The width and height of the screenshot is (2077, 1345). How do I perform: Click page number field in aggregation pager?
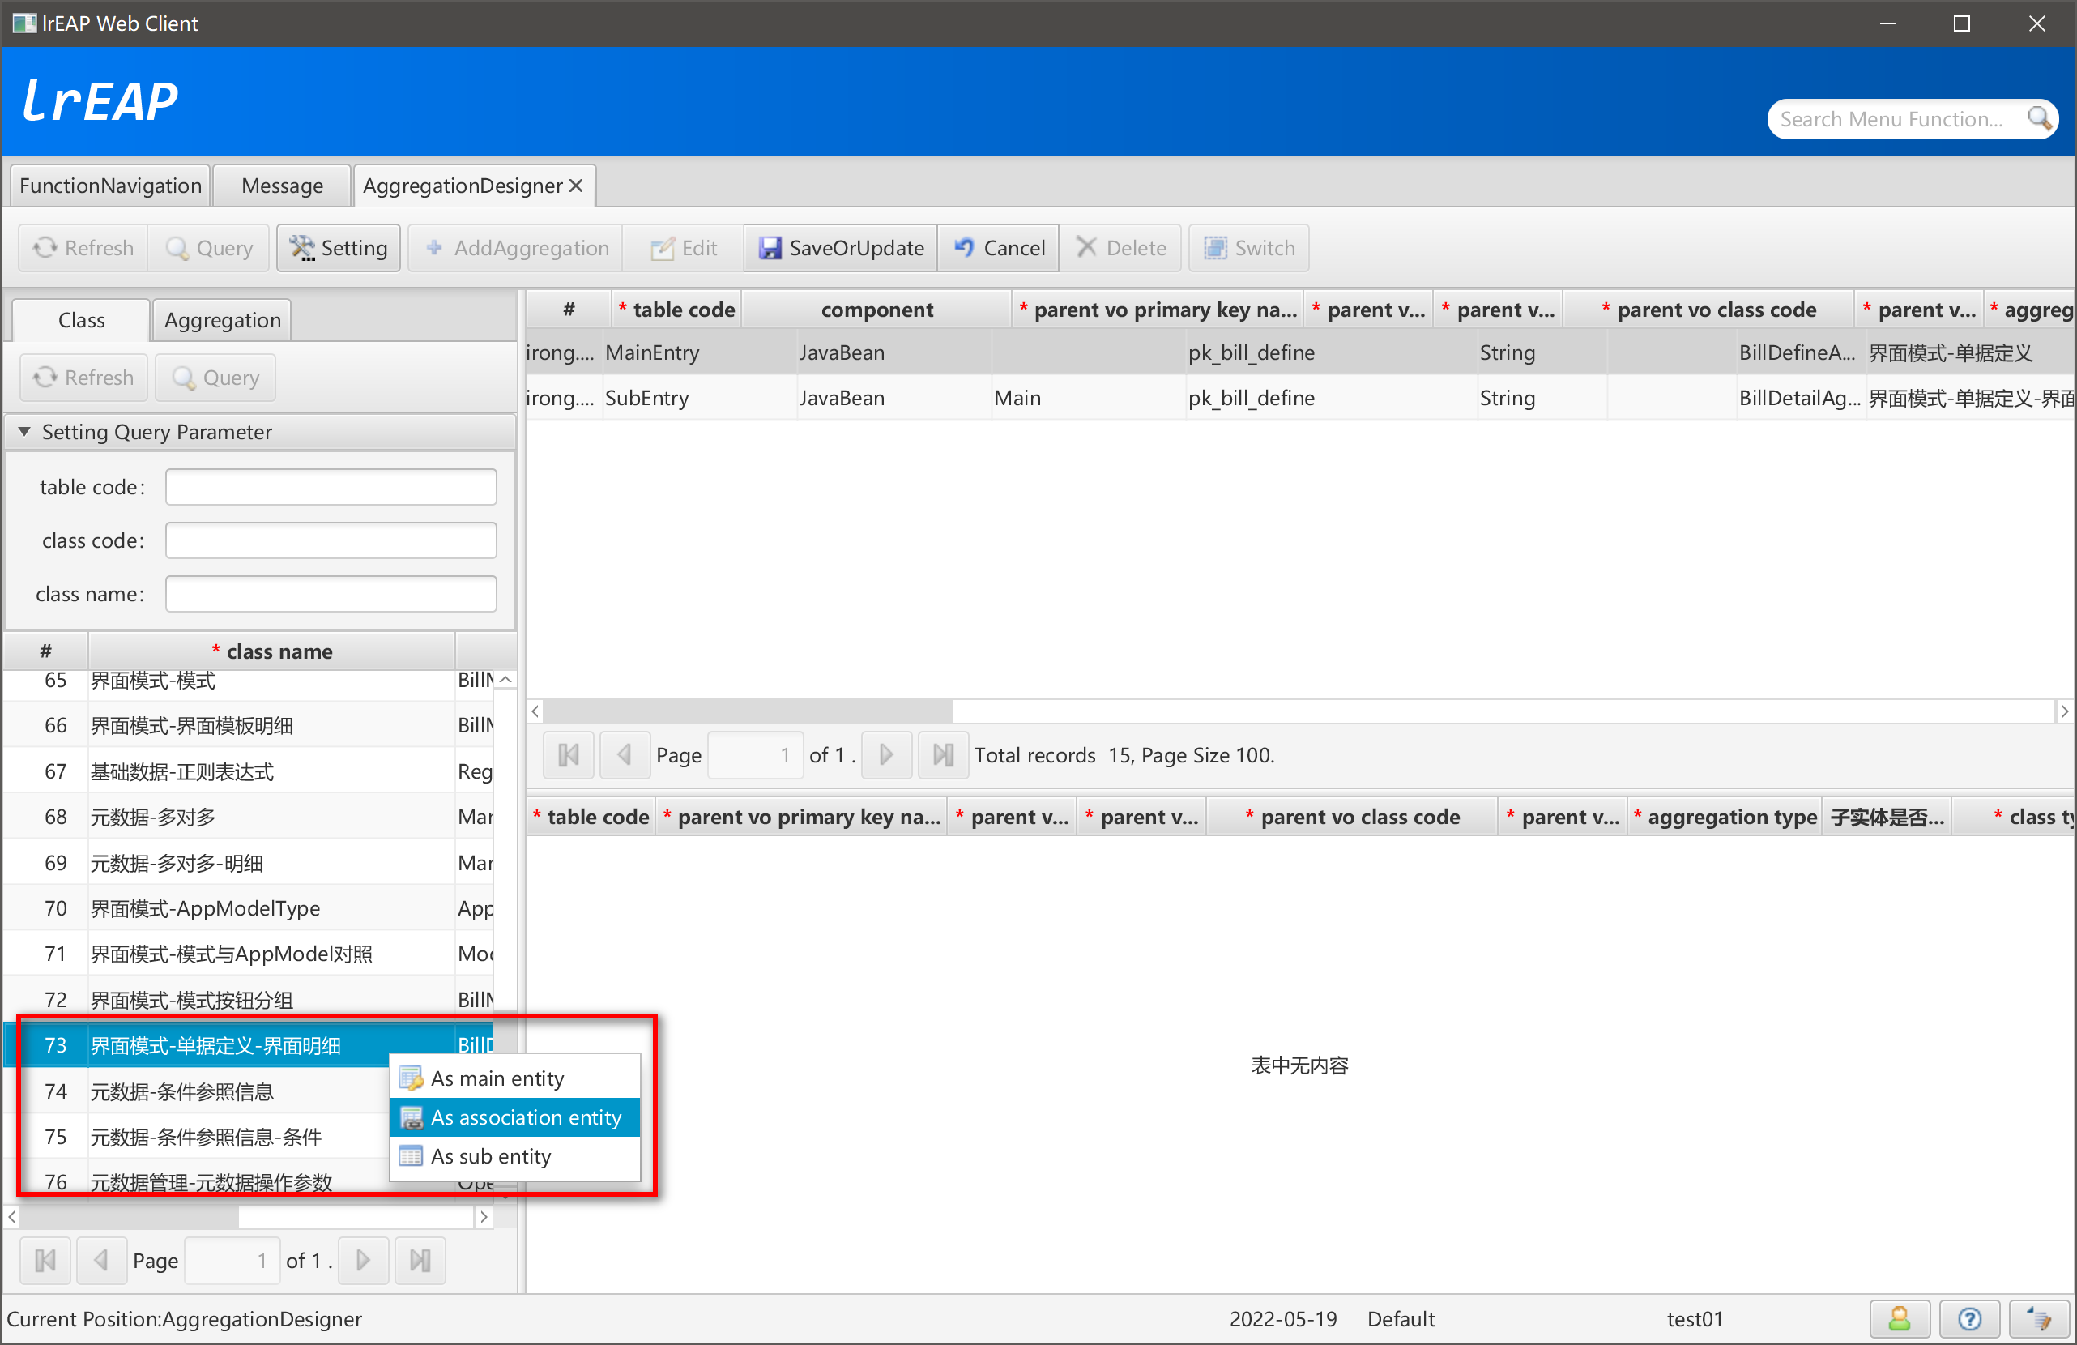point(755,755)
